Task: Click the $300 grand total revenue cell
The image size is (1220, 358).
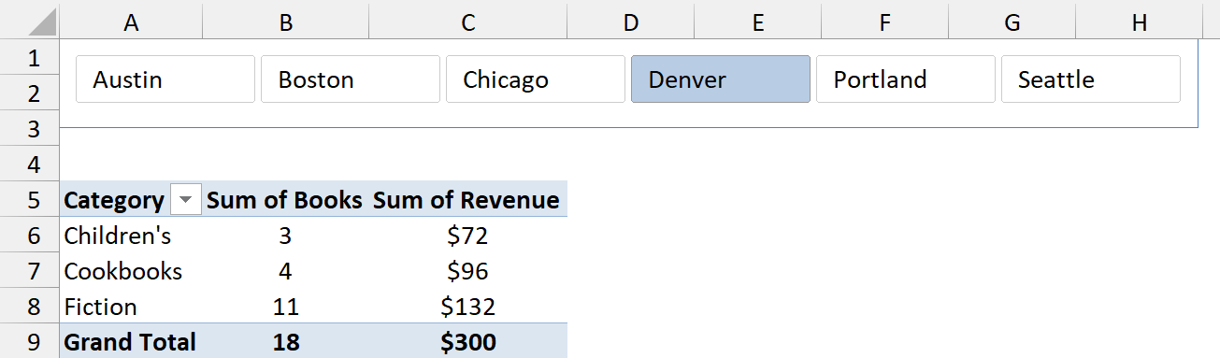Action: click(467, 342)
